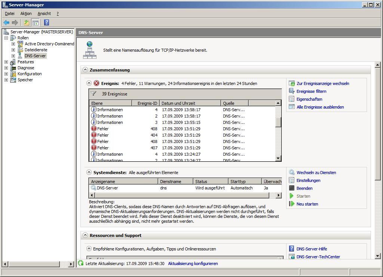Sort events by Ereignis-ID column header
The width and height of the screenshot is (383, 277).
145,103
